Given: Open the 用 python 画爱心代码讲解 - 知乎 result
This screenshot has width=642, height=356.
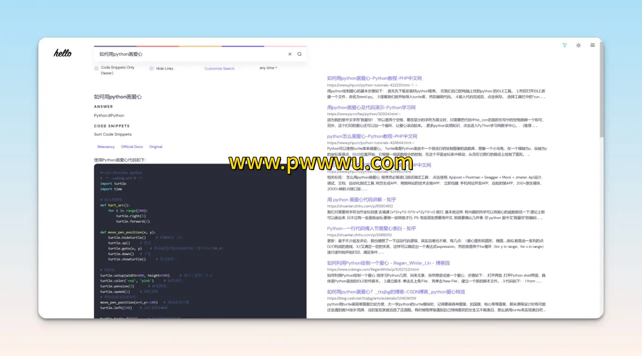Looking at the screenshot, I should pyautogui.click(x=361, y=199).
